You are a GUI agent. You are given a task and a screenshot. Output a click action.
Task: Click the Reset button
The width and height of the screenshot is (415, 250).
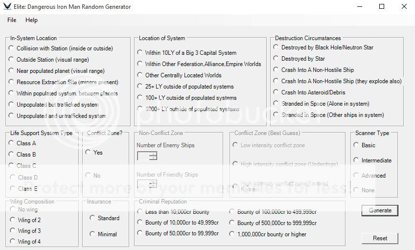tap(380, 238)
